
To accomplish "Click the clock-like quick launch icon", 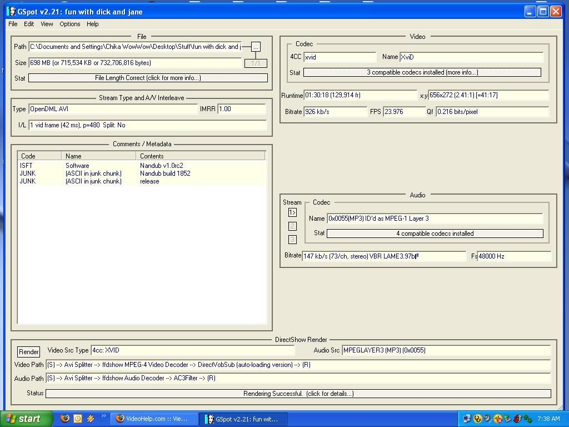I will (x=78, y=419).
